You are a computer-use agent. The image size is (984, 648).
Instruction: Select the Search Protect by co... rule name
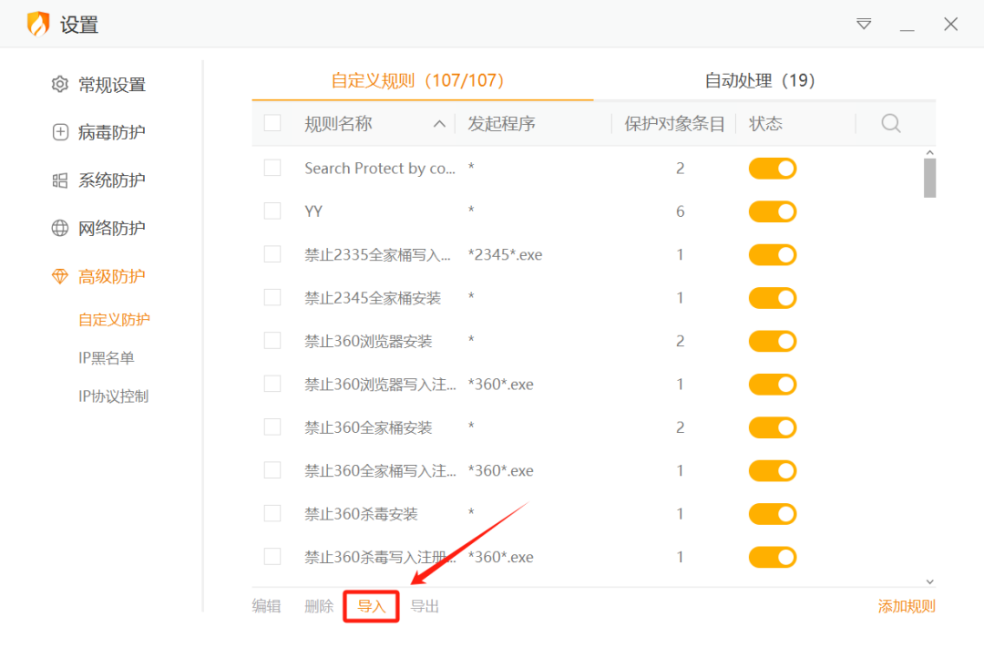[380, 169]
